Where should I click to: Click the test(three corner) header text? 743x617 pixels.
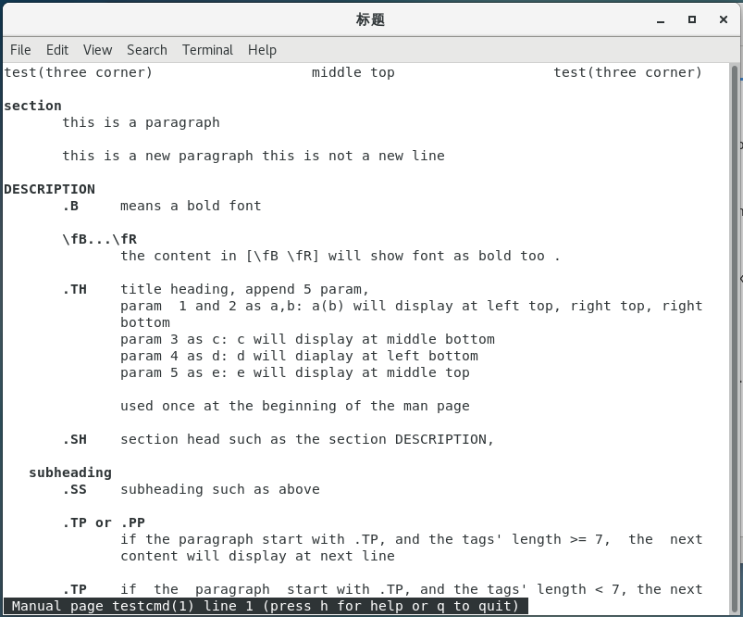79,72
